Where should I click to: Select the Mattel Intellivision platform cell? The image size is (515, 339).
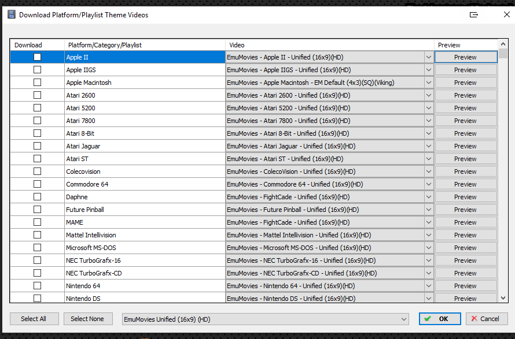pyautogui.click(x=145, y=235)
